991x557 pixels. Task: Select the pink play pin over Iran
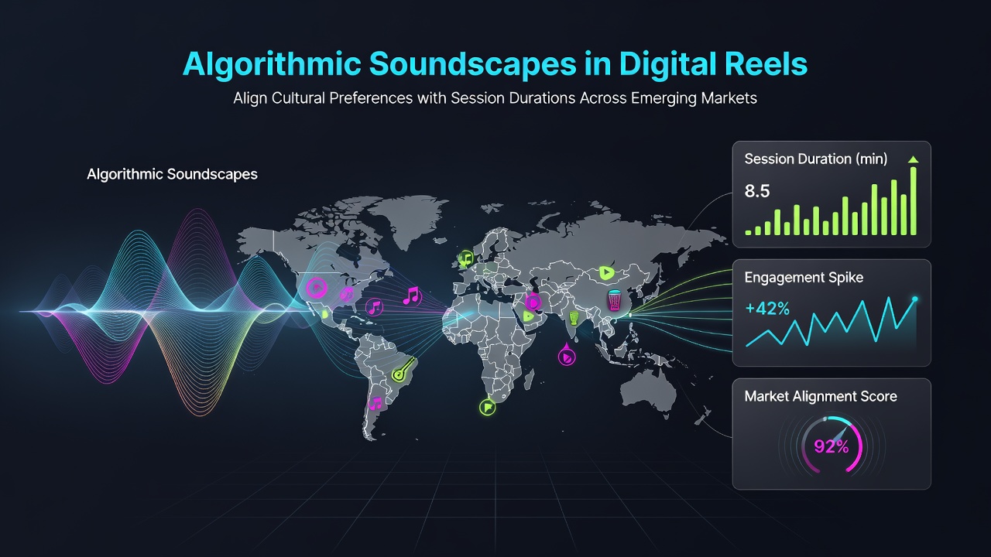pos(533,302)
